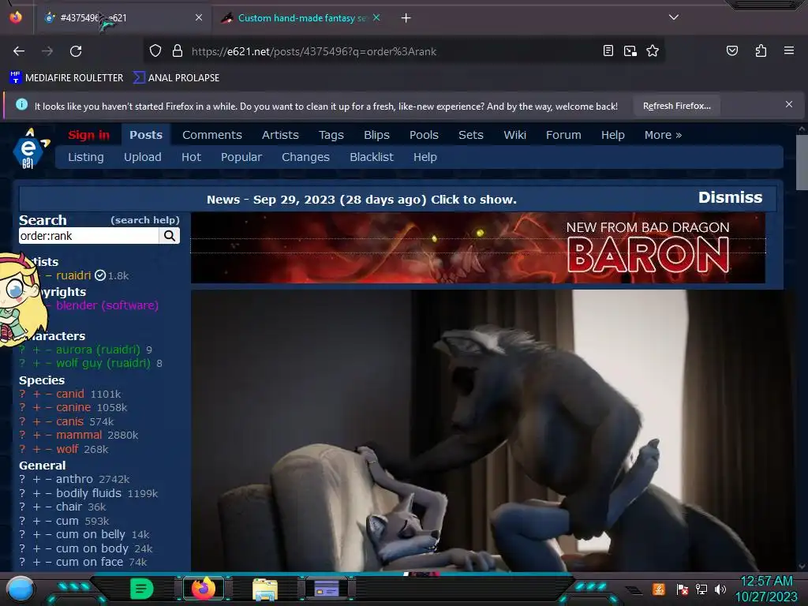The image size is (808, 606).
Task: Open a new tab with the plus icon
Action: tap(406, 18)
